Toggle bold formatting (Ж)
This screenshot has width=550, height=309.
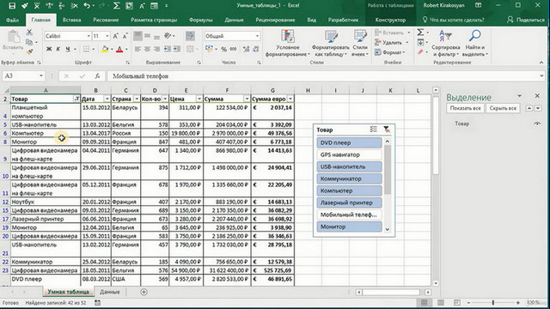coord(49,49)
